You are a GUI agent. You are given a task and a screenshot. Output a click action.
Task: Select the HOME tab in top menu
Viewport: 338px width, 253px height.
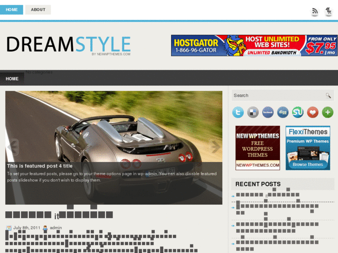12,10
